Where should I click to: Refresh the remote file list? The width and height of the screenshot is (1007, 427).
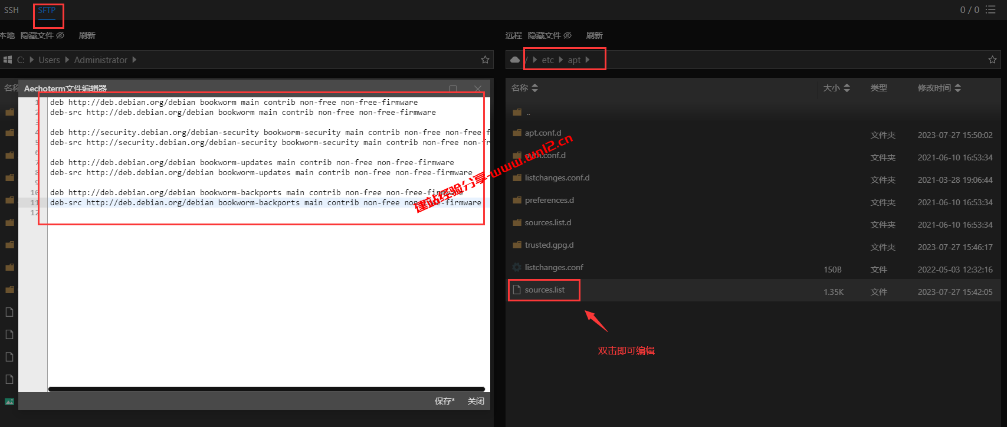[x=594, y=35]
